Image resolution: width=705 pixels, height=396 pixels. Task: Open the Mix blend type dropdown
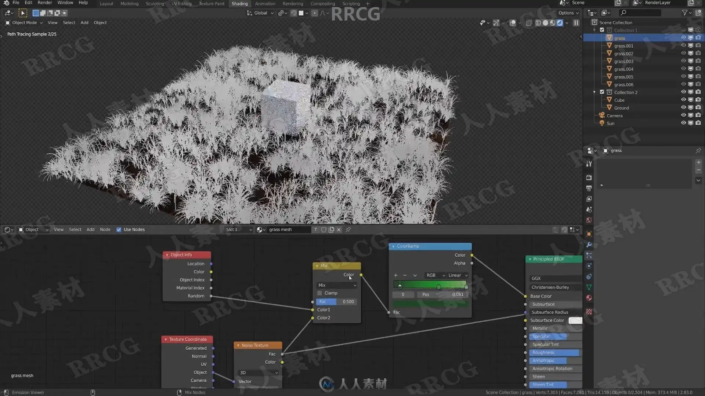pos(337,285)
